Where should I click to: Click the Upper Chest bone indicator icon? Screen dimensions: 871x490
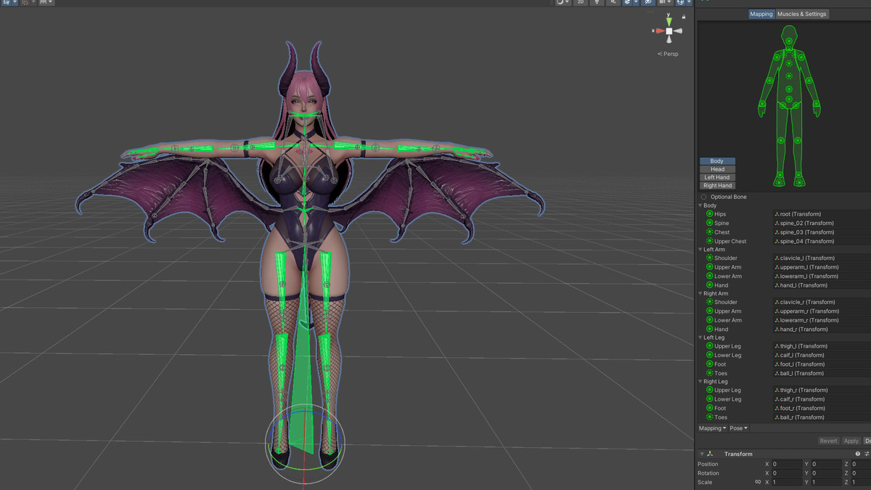(x=709, y=241)
